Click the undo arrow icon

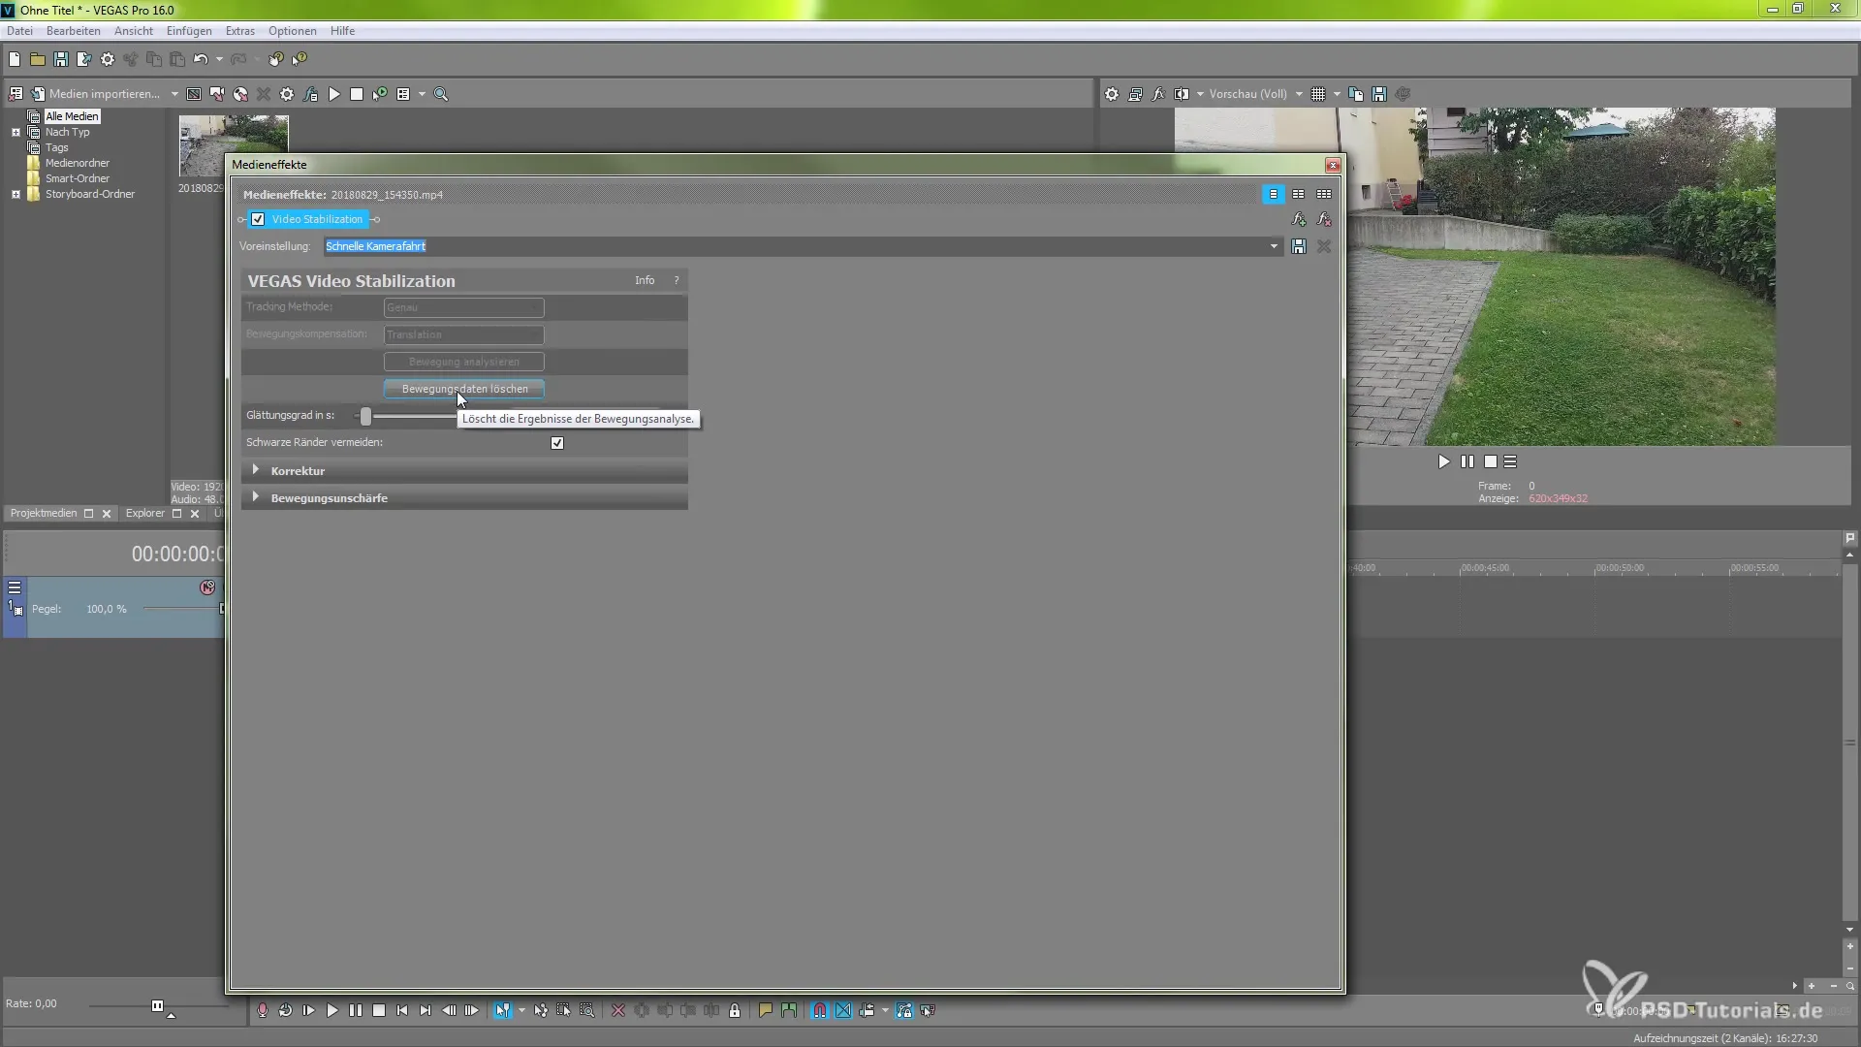point(201,59)
